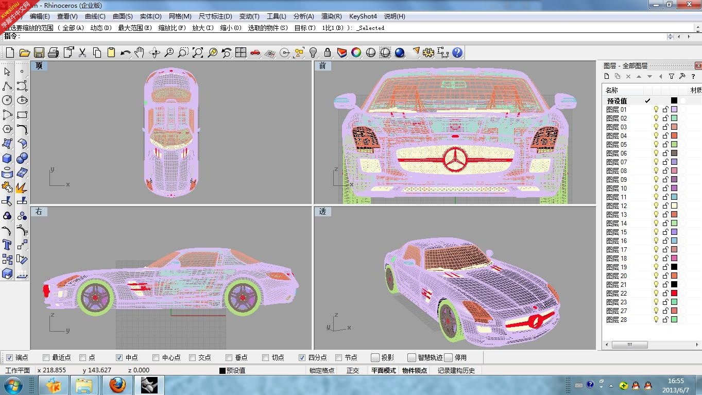Toggle the 停用 checkbox
Screen dimensions: 702x395
click(x=449, y=357)
